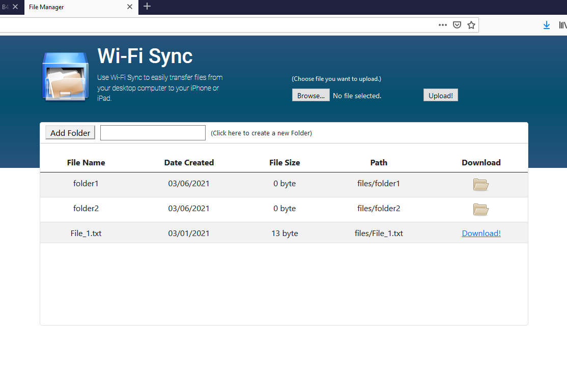Image resolution: width=567 pixels, height=378 pixels.
Task: Select the folder2 name cell
Action: point(86,209)
